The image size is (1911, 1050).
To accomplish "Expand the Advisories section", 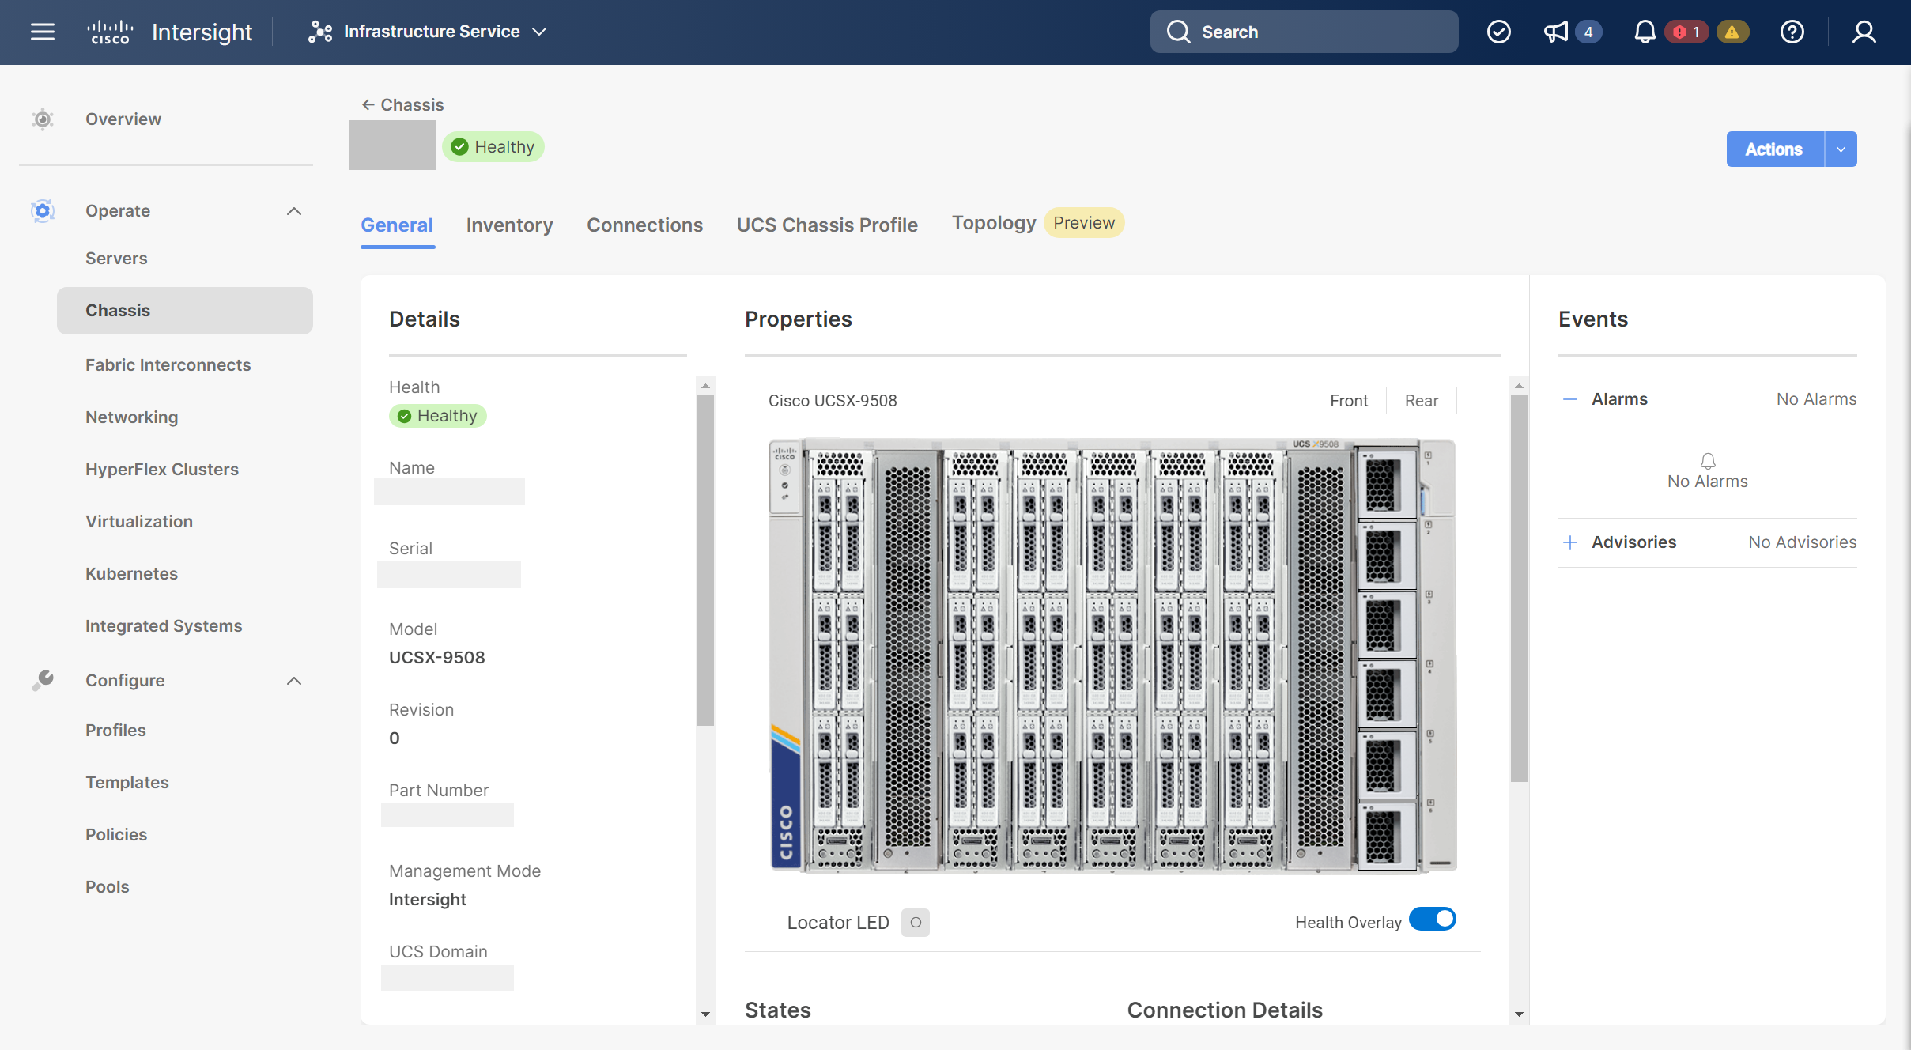I will 1570,542.
